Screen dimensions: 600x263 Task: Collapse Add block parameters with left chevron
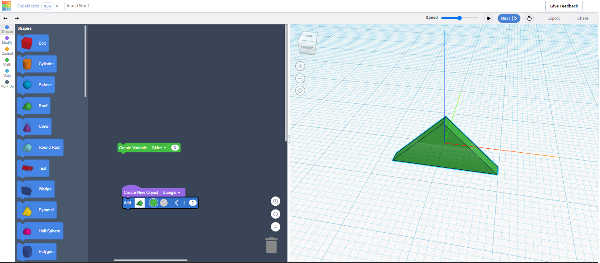pyautogui.click(x=177, y=203)
